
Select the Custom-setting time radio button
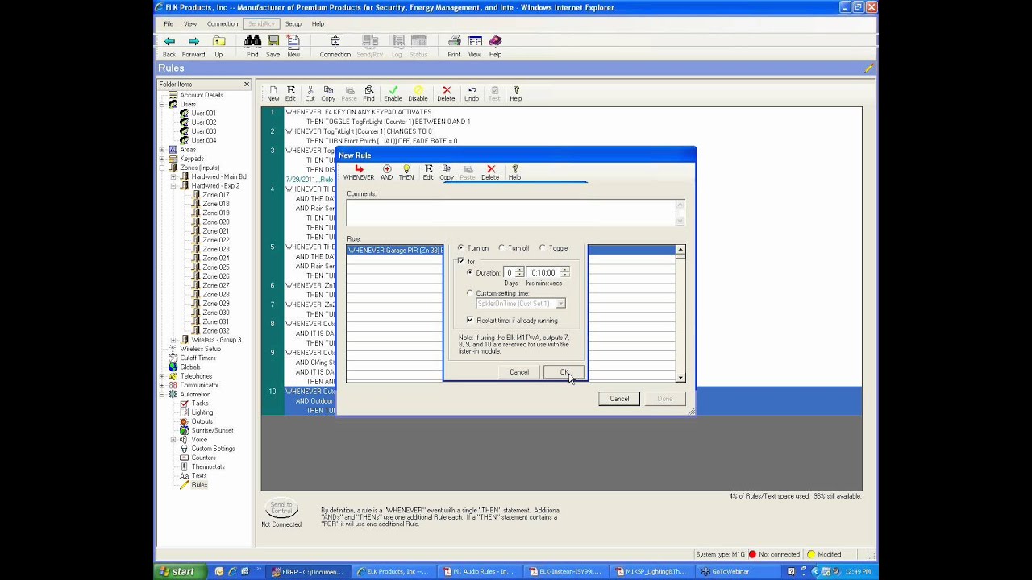[470, 293]
